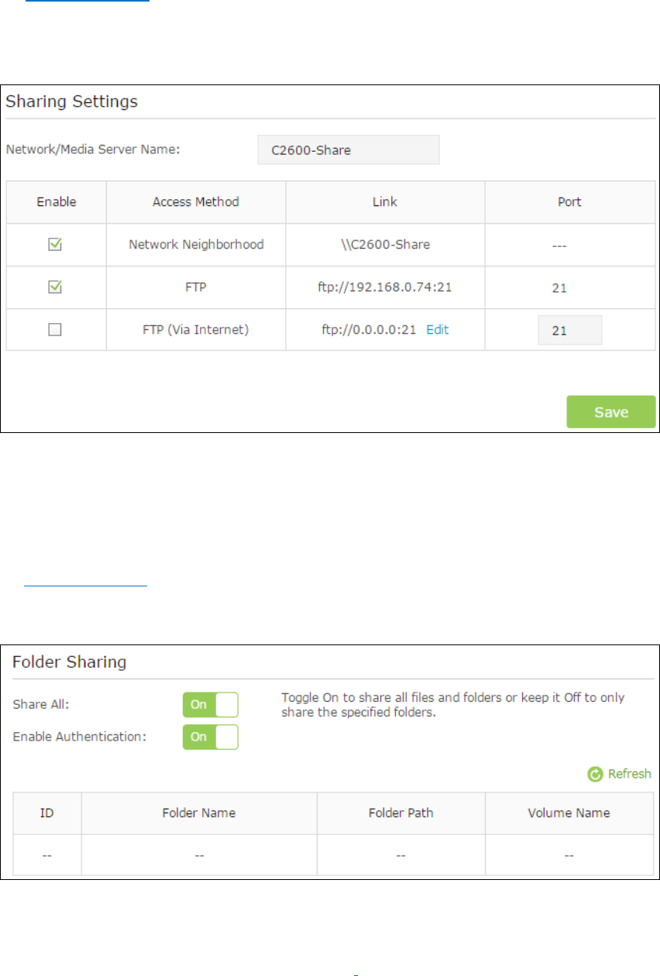Click the Volume Name column header

(x=569, y=813)
